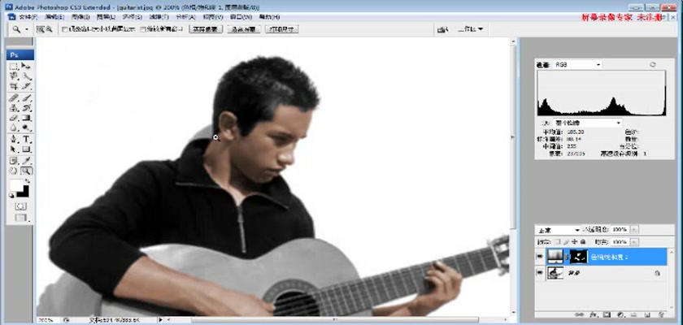
Task: Select the Move tool
Action: tap(26, 66)
